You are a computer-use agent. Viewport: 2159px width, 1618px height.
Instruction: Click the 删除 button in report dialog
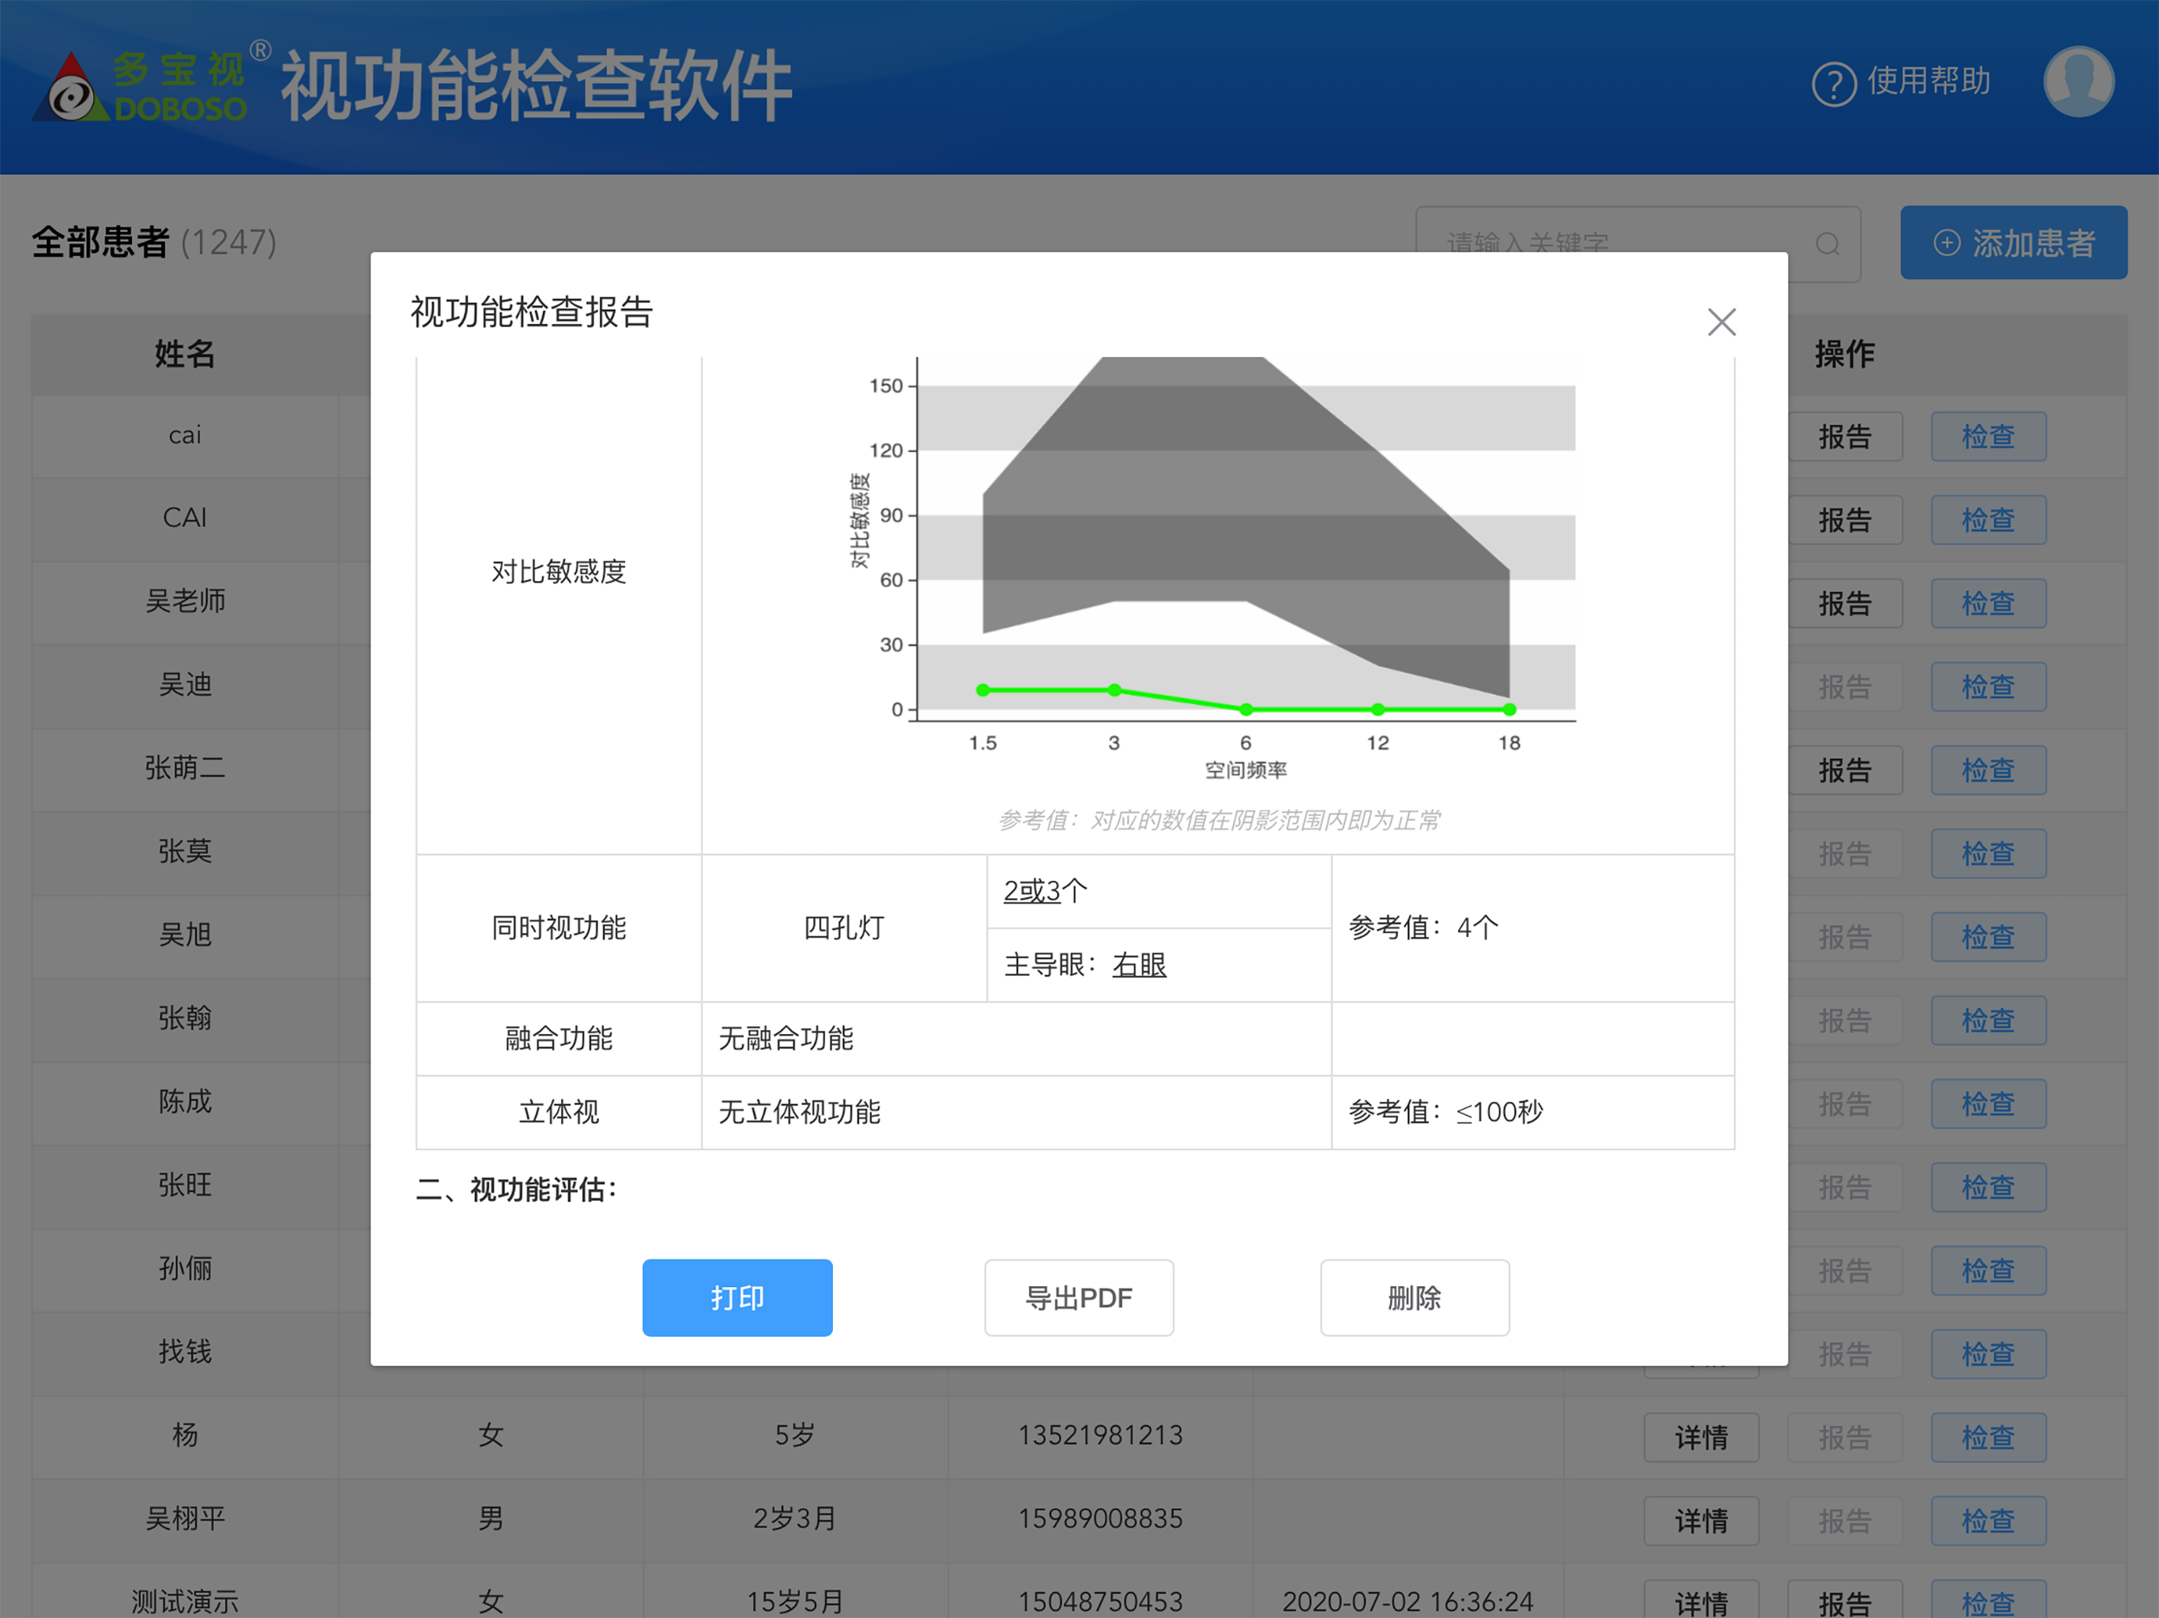pyautogui.click(x=1415, y=1297)
